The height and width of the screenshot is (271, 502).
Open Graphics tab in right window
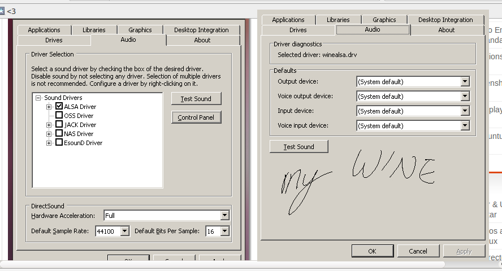pyautogui.click(x=384, y=20)
